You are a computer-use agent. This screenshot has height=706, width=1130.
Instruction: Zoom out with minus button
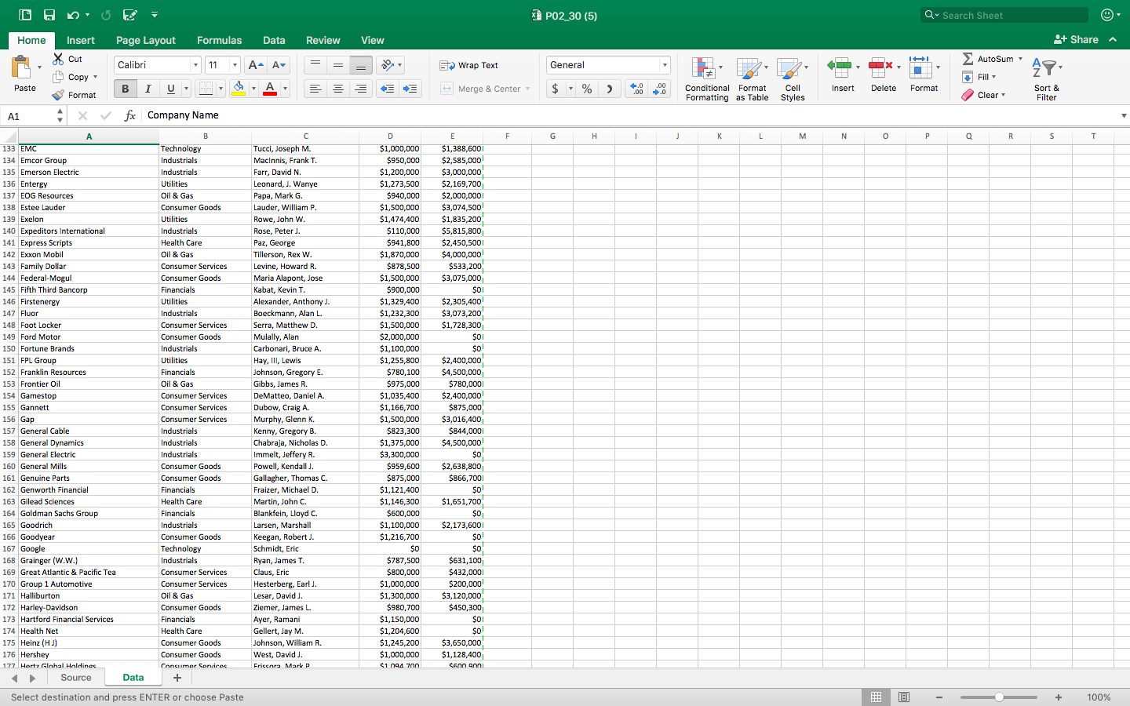[939, 697]
